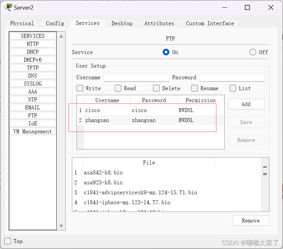Viewport: 283px width, 249px height.
Task: Select NTP service entry
Action: coord(33,99)
